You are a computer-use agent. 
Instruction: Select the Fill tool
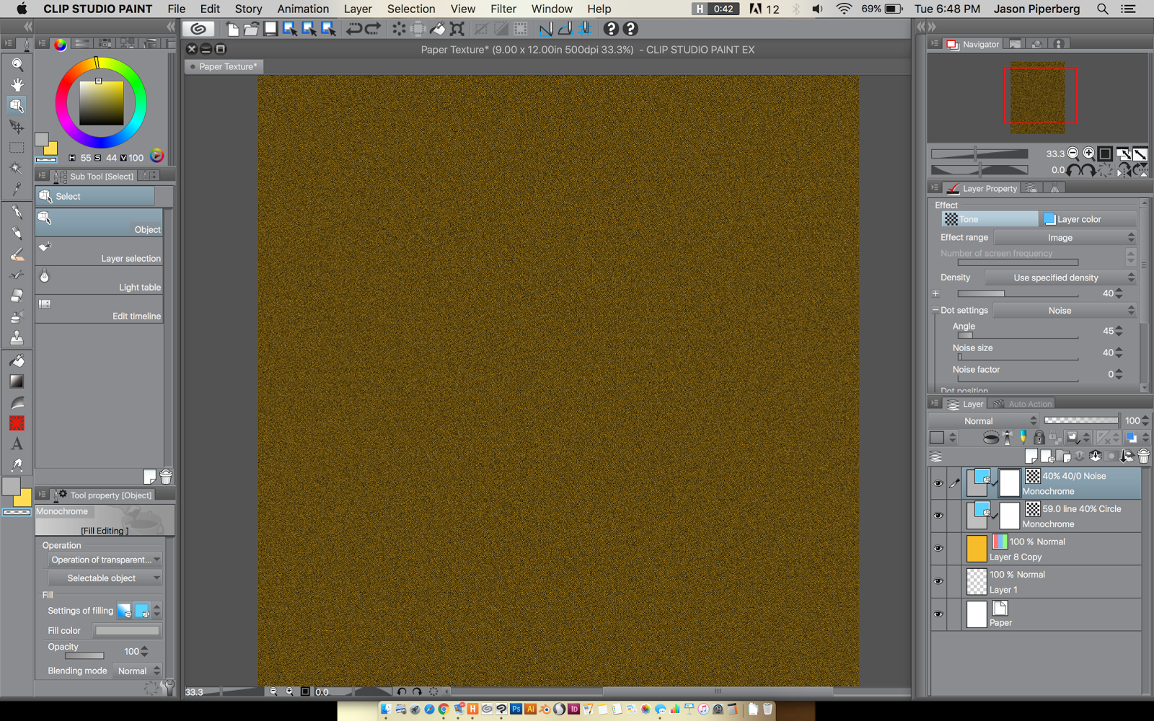(17, 360)
